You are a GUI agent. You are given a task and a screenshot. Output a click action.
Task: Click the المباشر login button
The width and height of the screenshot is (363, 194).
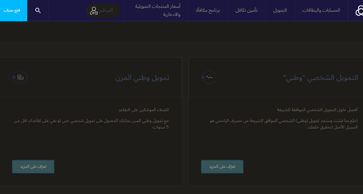click(103, 11)
